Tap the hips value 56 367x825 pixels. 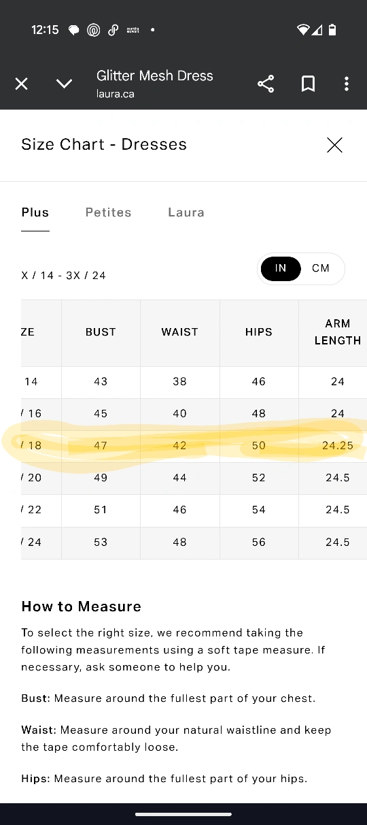(259, 543)
